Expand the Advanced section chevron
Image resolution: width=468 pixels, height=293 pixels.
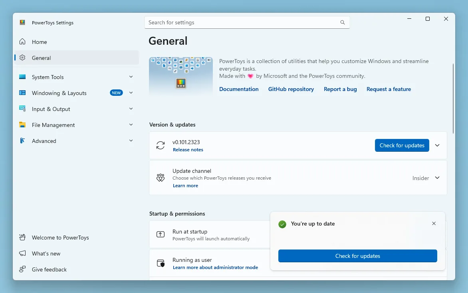131,141
